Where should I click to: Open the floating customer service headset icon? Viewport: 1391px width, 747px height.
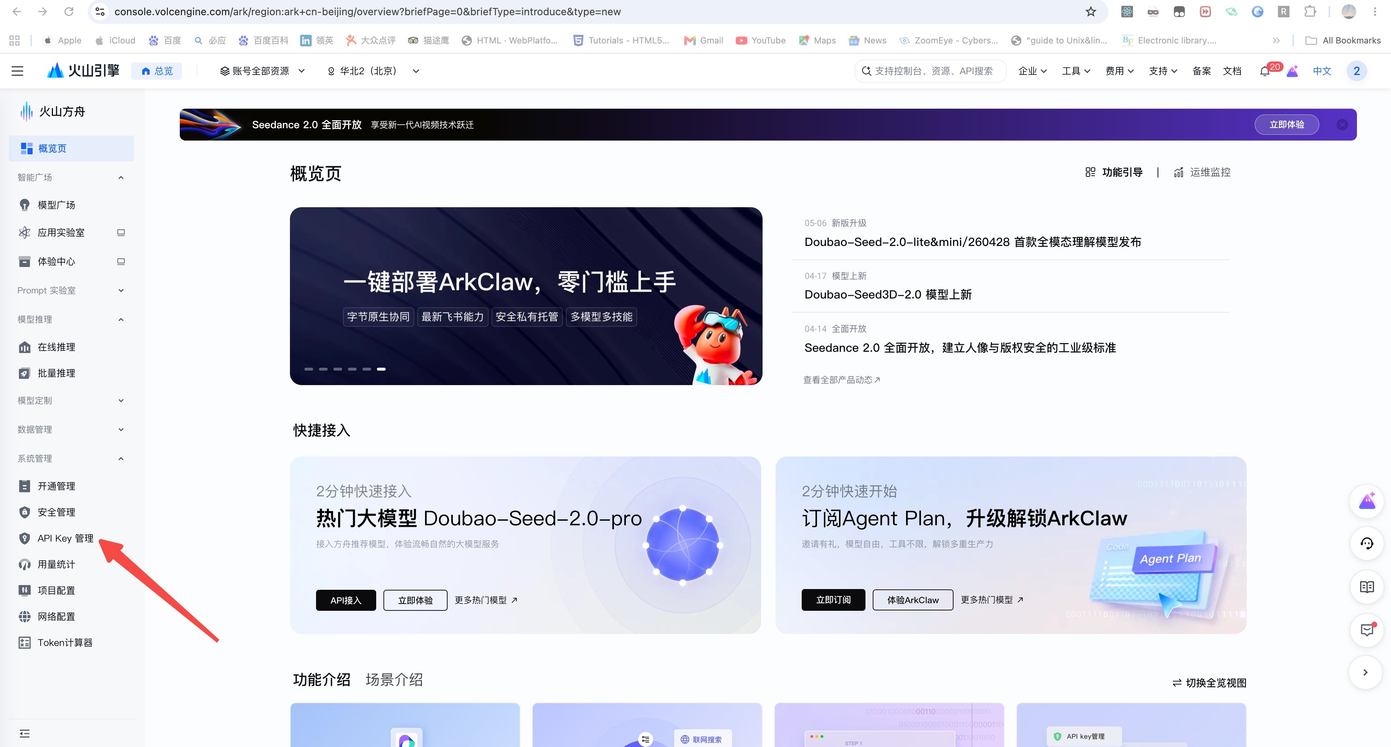click(x=1367, y=543)
